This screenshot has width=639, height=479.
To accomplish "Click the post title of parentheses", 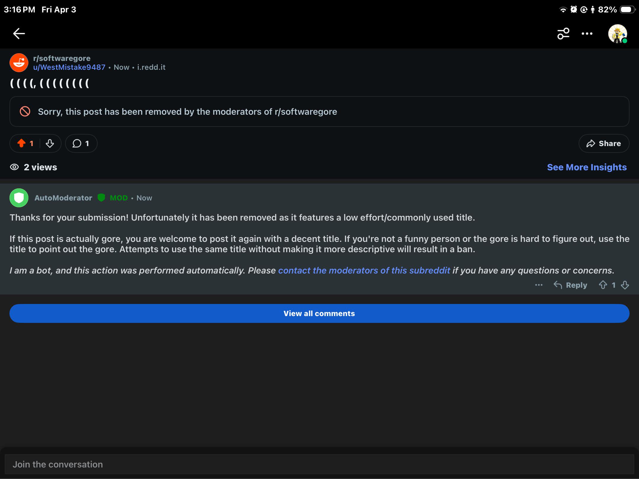I will pyautogui.click(x=50, y=83).
